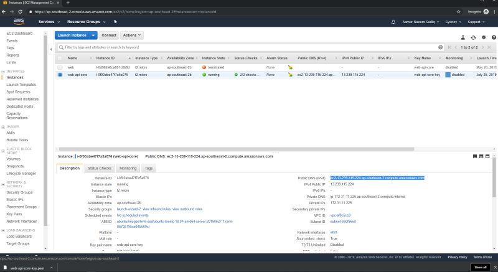The width and height of the screenshot is (498, 272).
Task: Open the Launch Instance dropdown arrow
Action: [x=93, y=35]
